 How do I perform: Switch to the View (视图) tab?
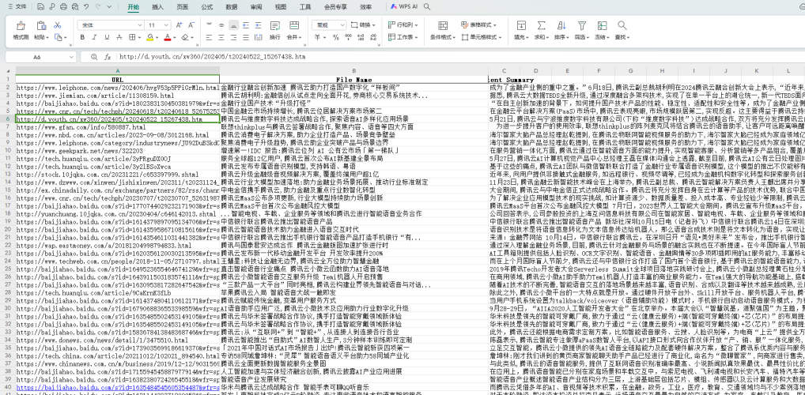coord(280,7)
